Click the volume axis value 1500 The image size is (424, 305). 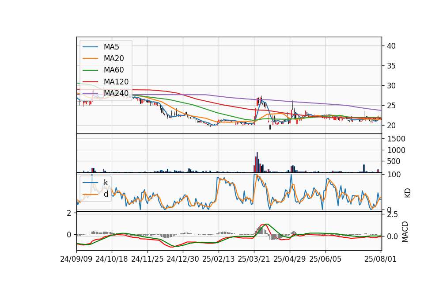click(x=396, y=139)
